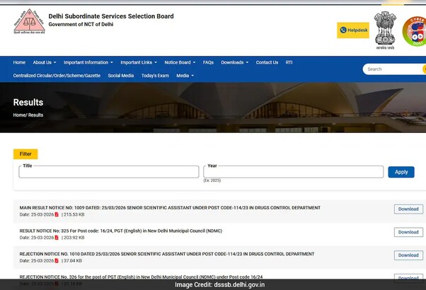Click the Home breadcrumb link

(19, 115)
